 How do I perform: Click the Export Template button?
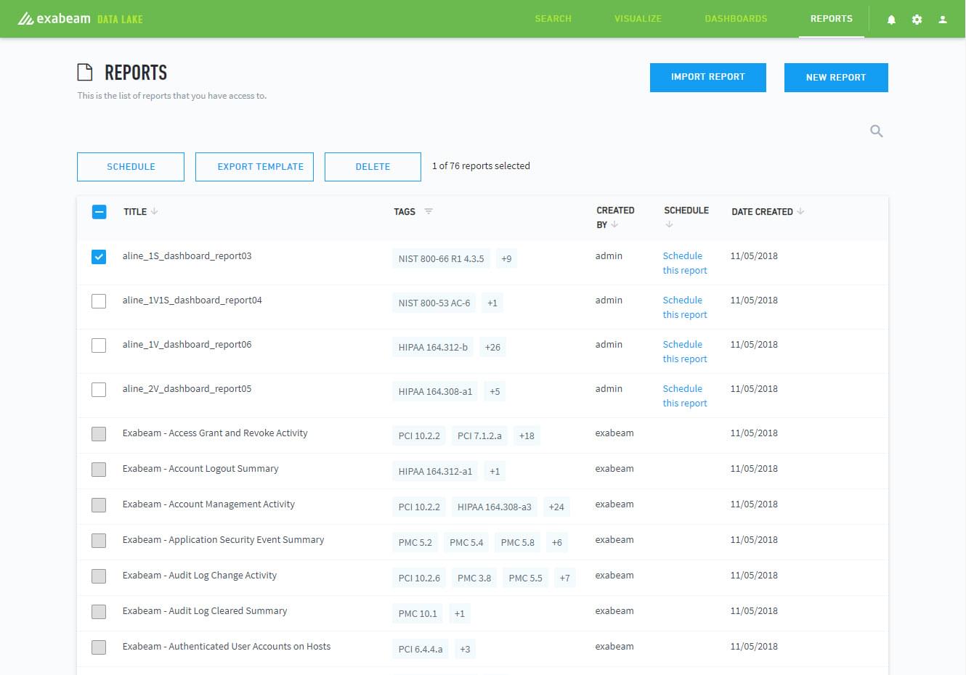pos(254,167)
